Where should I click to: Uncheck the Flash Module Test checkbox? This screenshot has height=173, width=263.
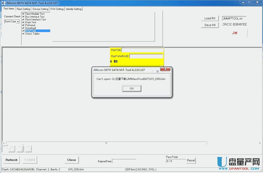(23, 14)
